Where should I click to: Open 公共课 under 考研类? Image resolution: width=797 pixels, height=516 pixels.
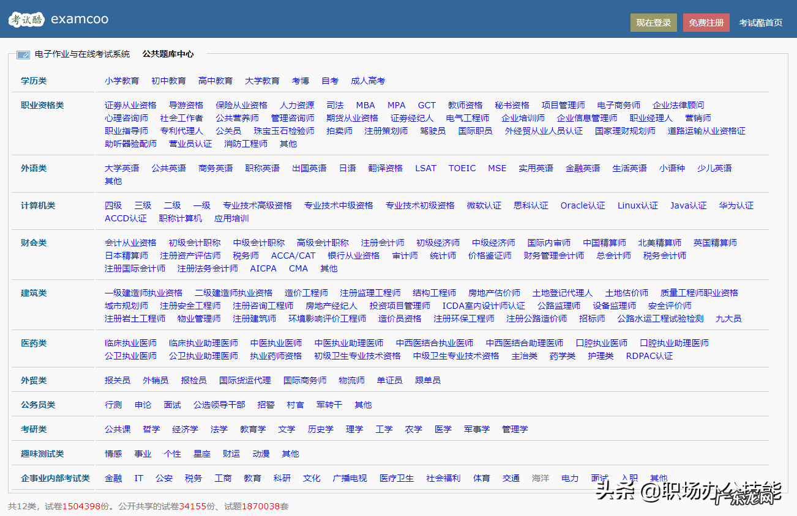pos(118,429)
